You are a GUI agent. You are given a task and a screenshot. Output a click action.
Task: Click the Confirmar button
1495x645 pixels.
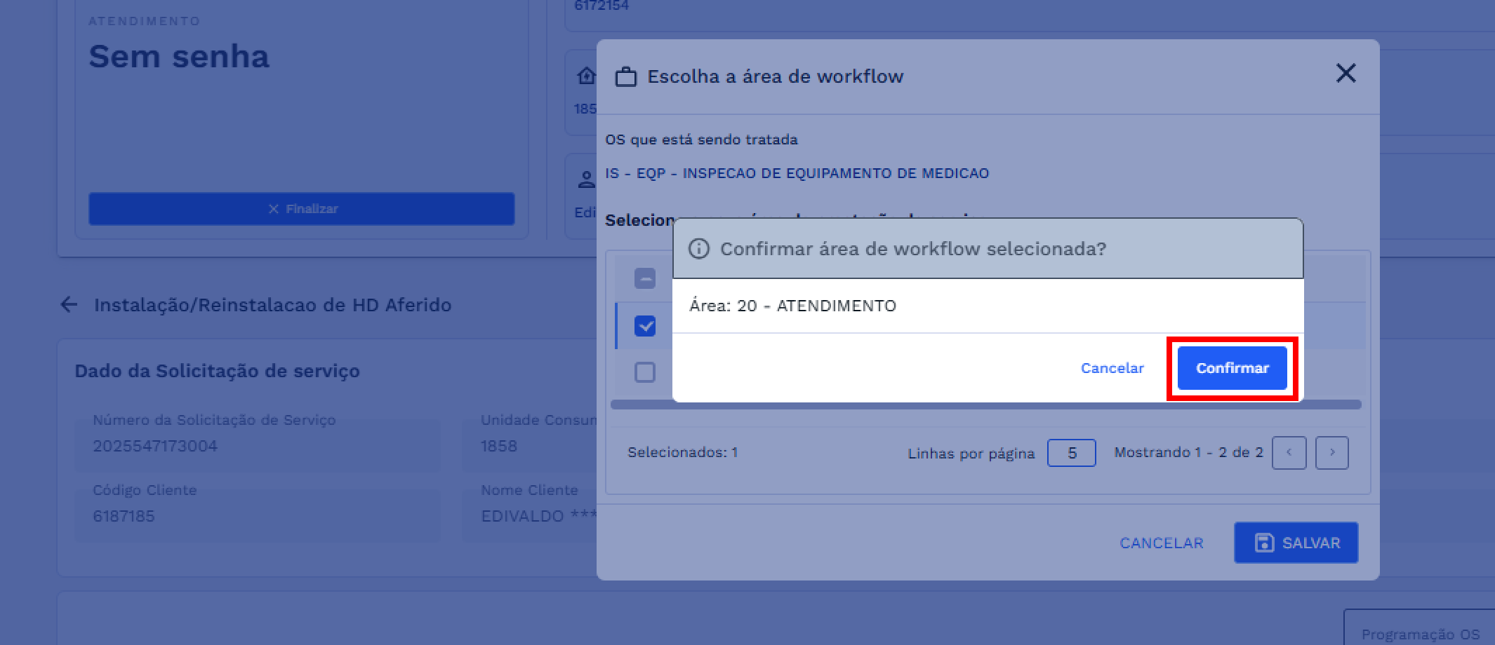pos(1232,368)
